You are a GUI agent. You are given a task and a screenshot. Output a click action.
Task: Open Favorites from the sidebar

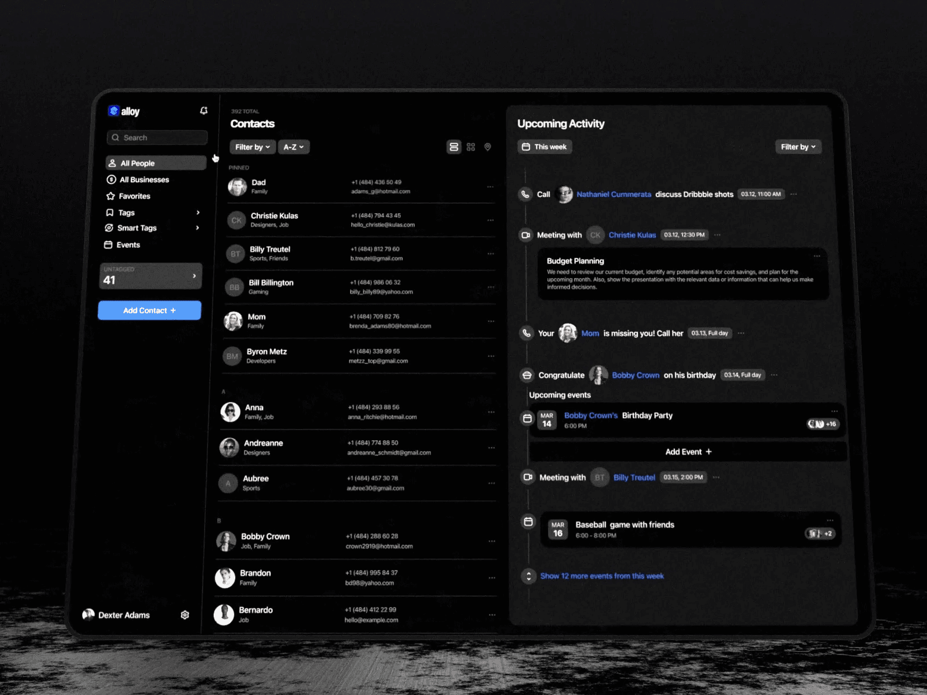pos(133,196)
